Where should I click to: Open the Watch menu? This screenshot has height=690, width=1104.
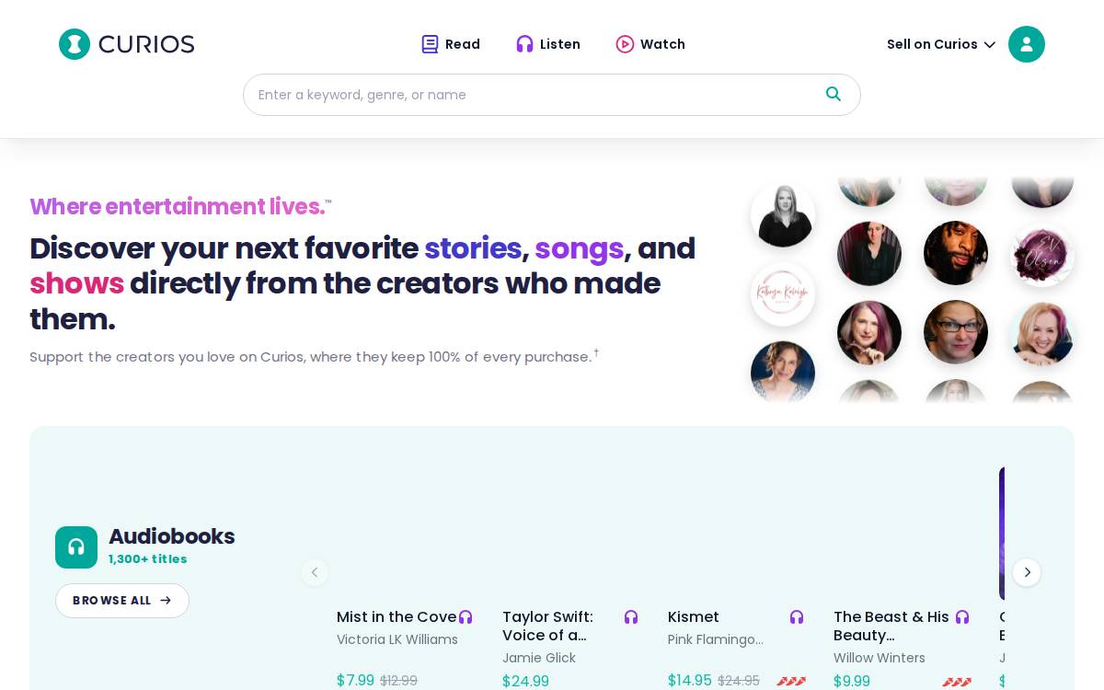(650, 44)
